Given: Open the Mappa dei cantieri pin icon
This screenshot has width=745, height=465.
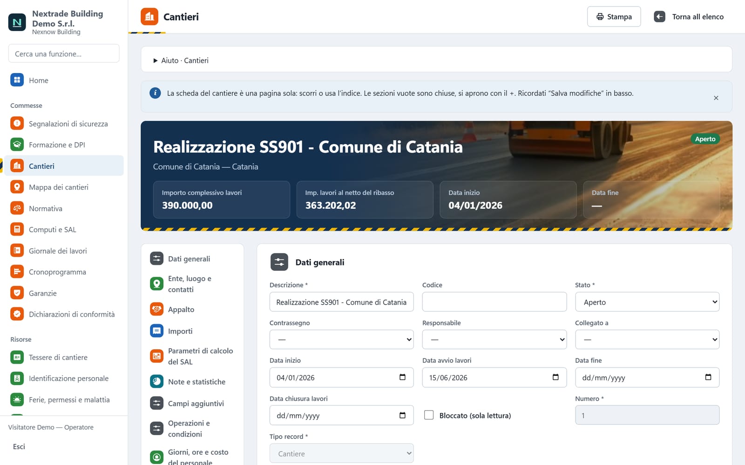Looking at the screenshot, I should pyautogui.click(x=17, y=187).
